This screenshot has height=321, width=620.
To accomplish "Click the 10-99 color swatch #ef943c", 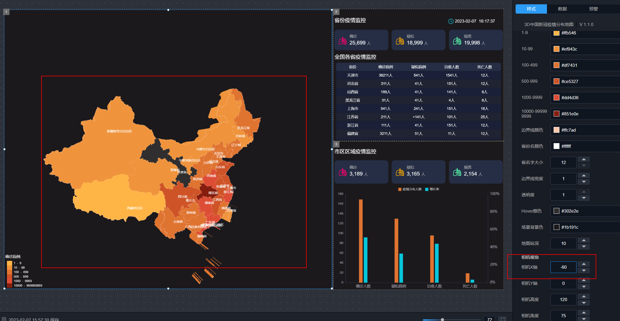I will (x=556, y=49).
